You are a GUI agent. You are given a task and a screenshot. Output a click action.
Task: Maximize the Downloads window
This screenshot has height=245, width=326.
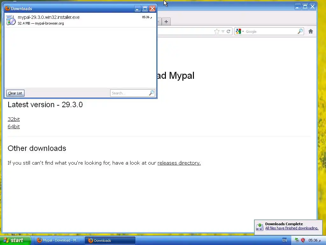click(145, 9)
